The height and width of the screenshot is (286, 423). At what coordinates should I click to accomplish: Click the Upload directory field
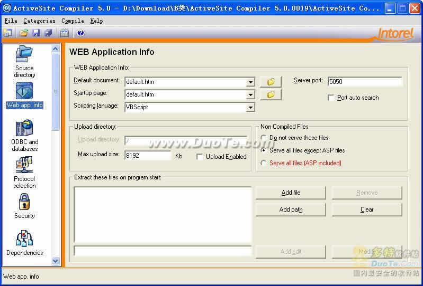[186, 140]
